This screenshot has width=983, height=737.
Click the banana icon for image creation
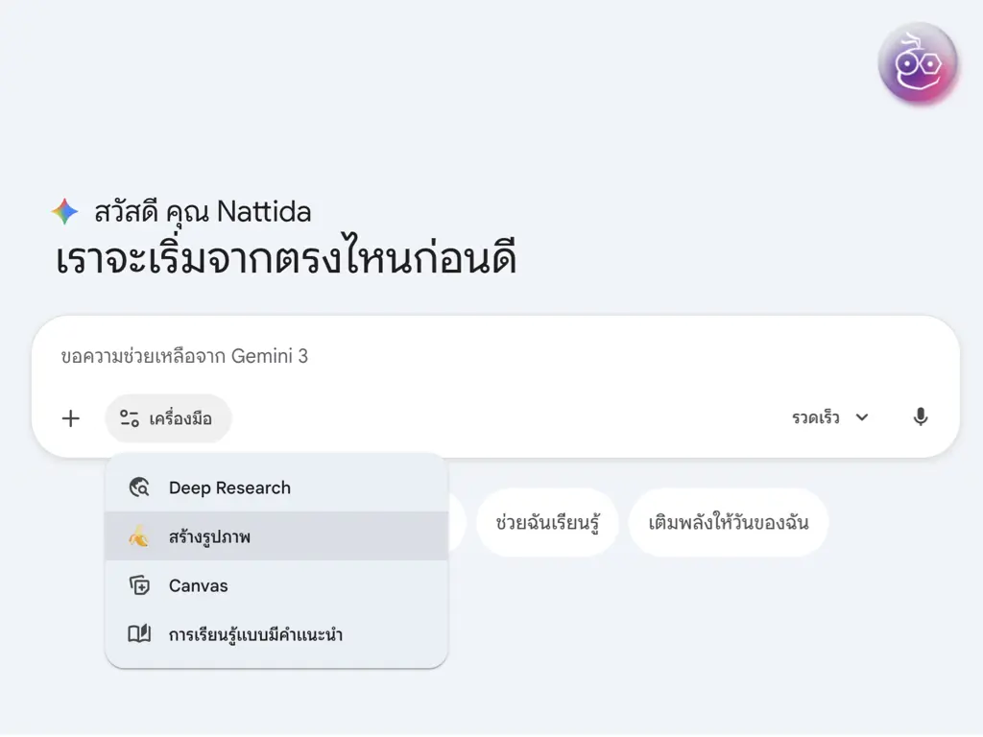(139, 537)
